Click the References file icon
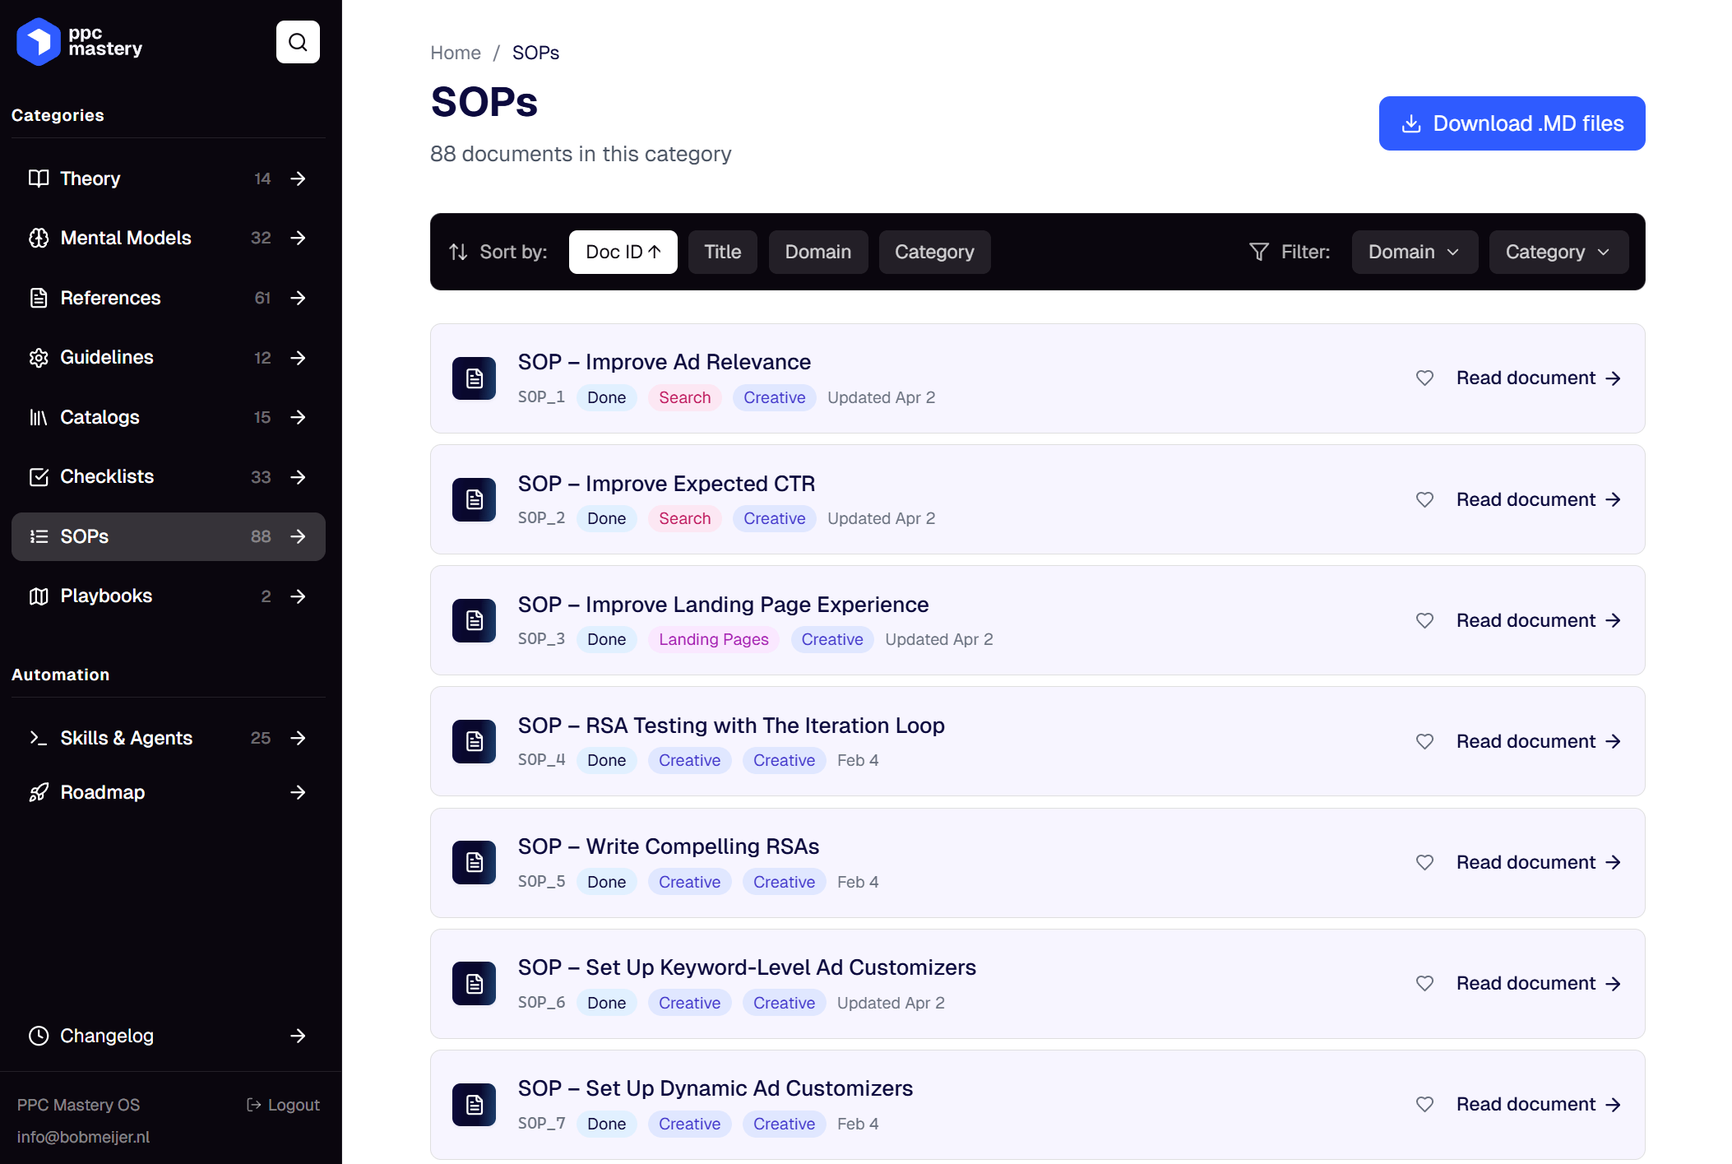The image size is (1732, 1164). (39, 298)
